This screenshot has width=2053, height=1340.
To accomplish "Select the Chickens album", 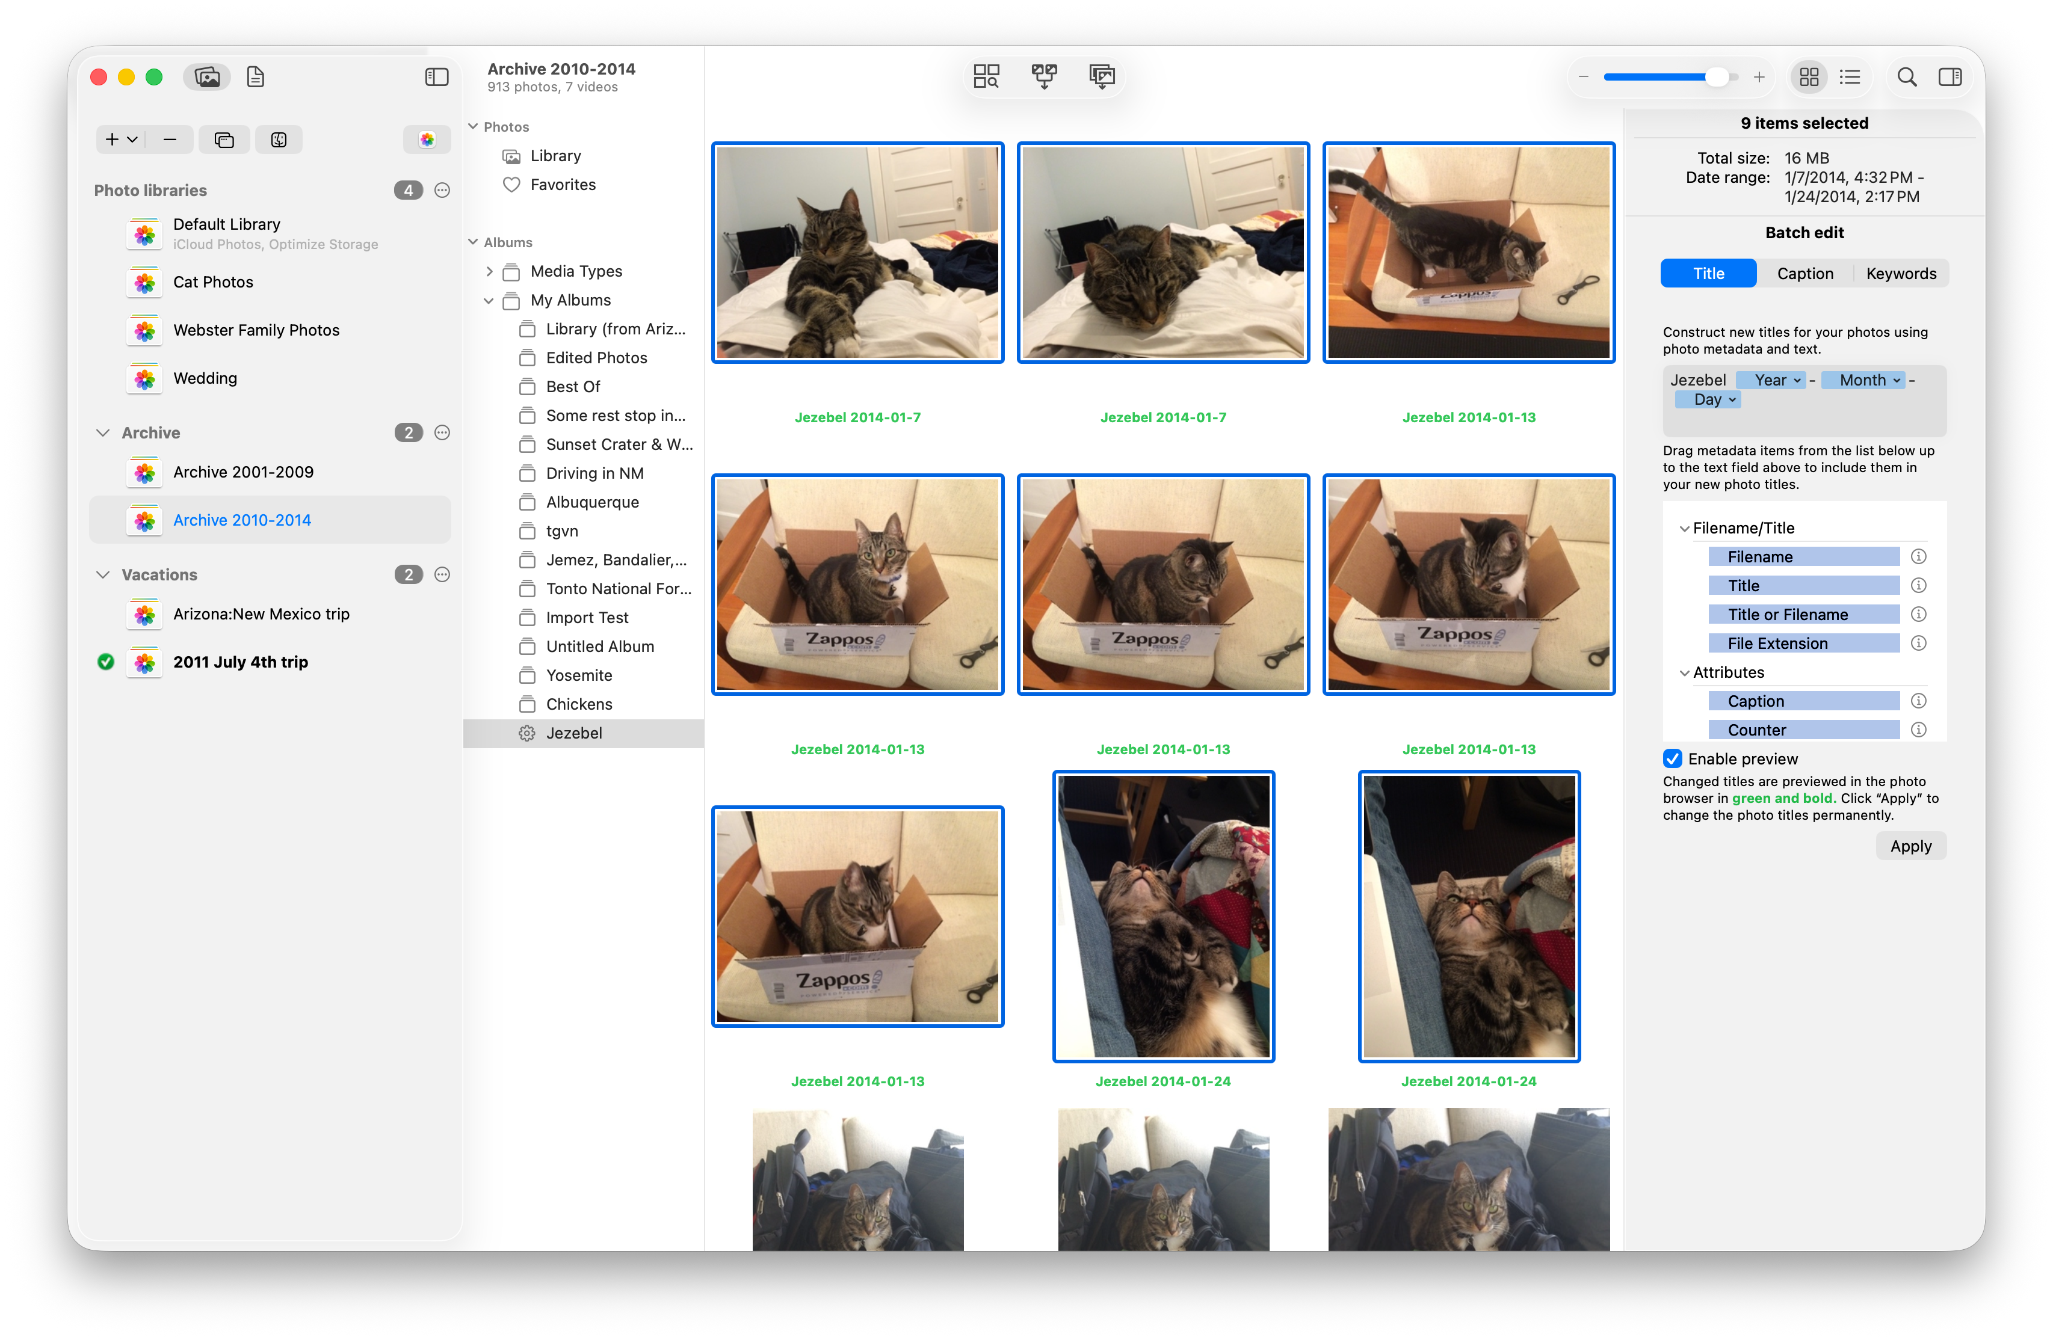I will [x=579, y=704].
